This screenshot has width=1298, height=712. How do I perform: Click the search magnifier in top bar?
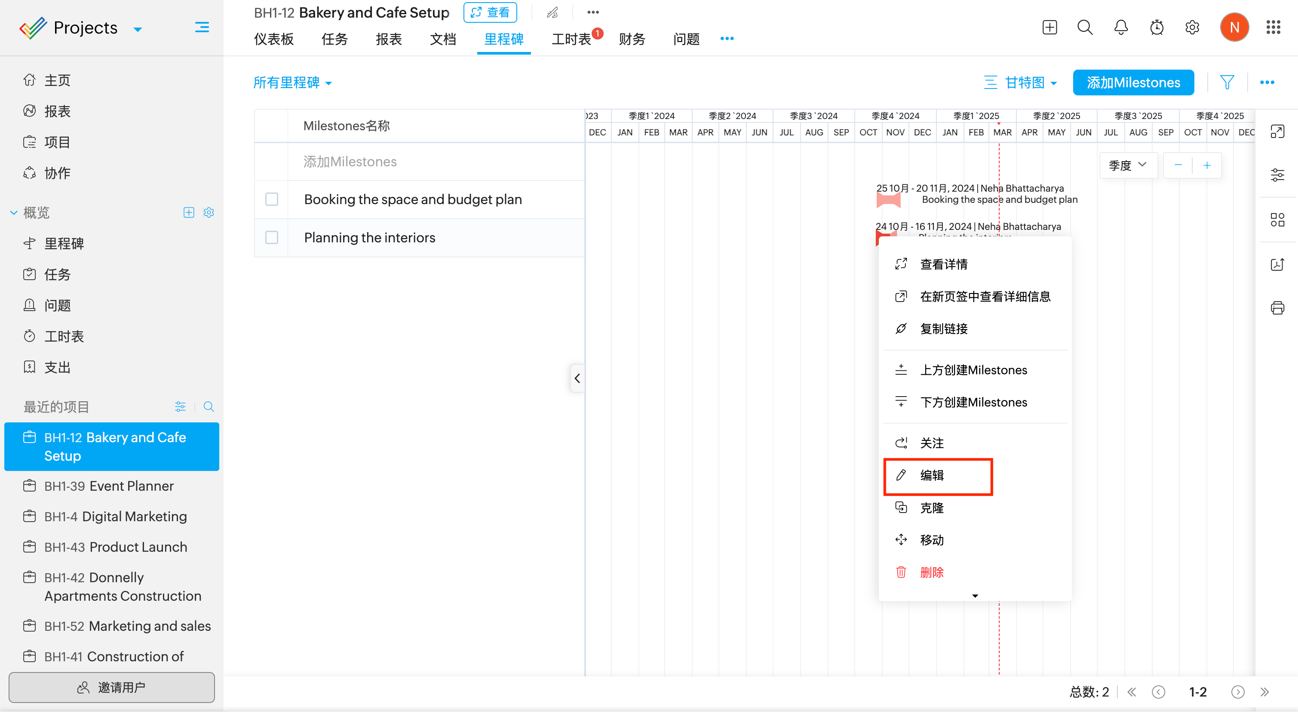point(1085,27)
